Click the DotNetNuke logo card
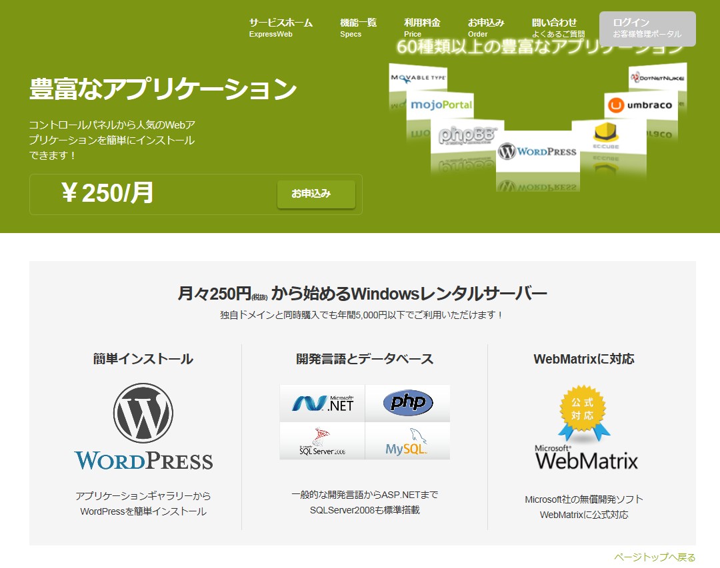 coord(657,77)
